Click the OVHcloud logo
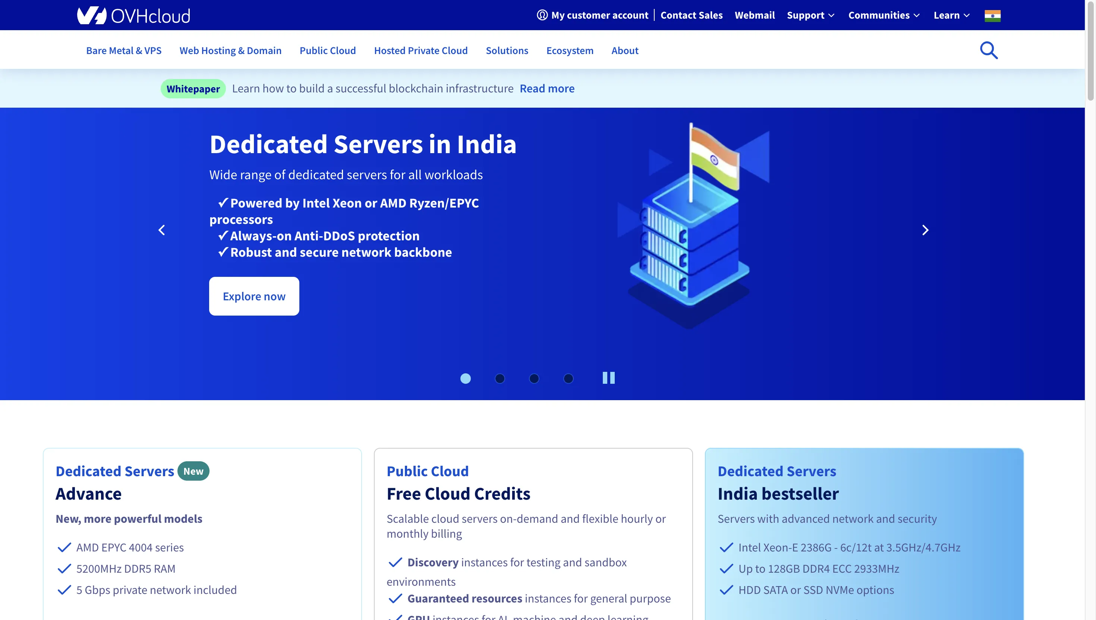 click(x=133, y=15)
